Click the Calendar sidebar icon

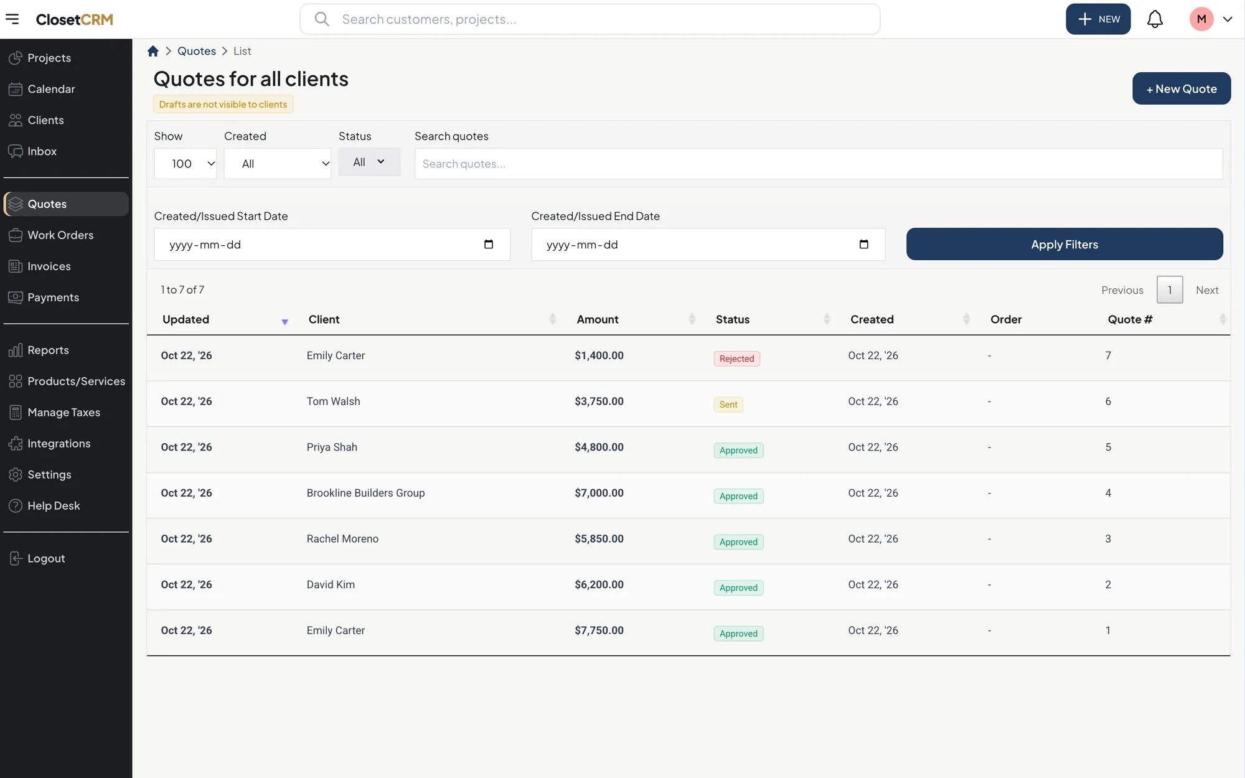pos(16,89)
